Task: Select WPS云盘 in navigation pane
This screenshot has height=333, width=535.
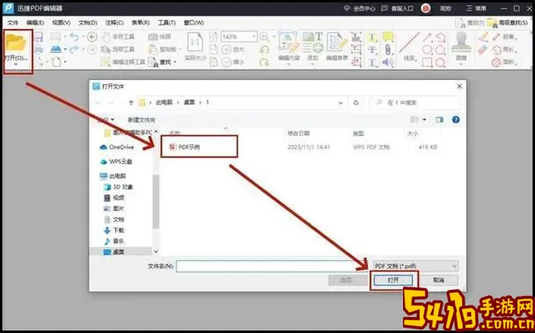Action: [x=116, y=162]
